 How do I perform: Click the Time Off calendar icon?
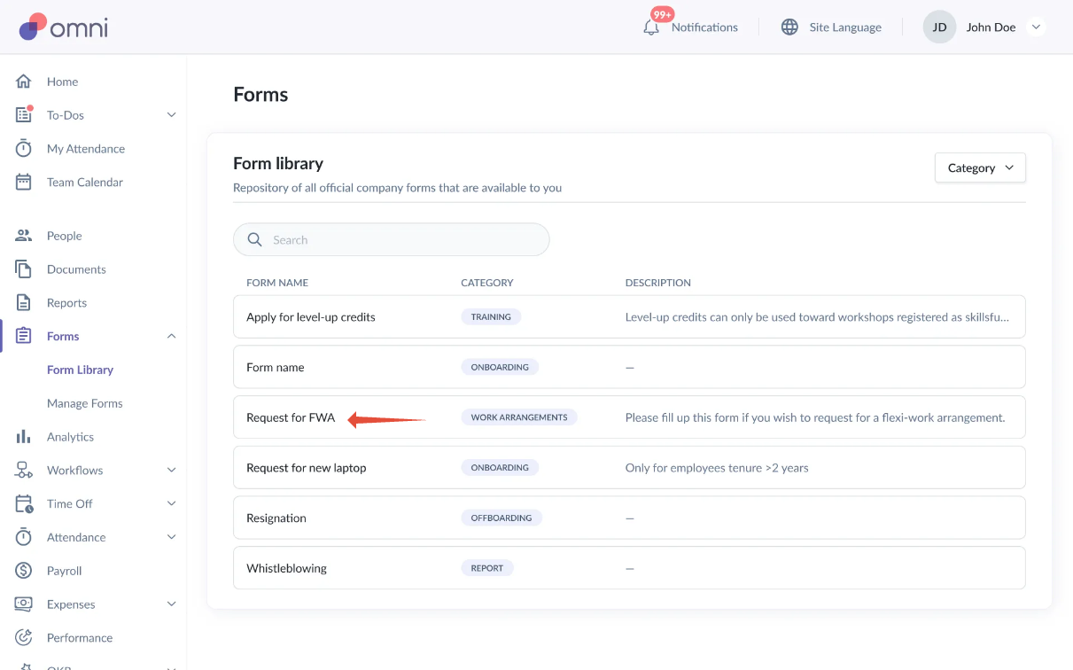point(24,503)
